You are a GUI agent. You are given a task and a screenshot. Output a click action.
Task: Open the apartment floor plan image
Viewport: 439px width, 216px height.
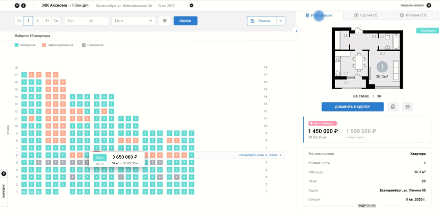368,58
